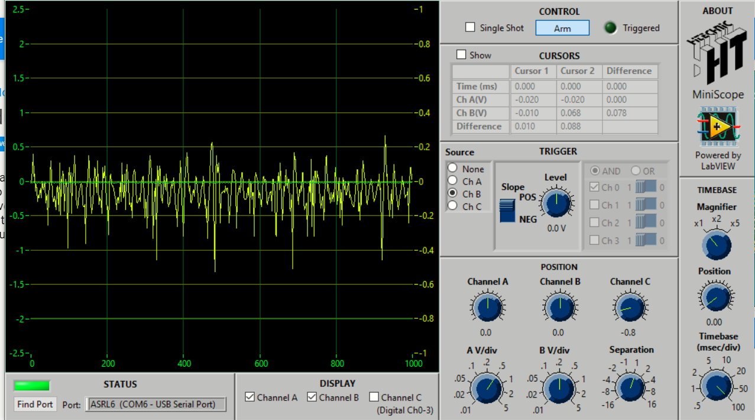The width and height of the screenshot is (755, 420).
Task: Select None as trigger source
Action: pos(453,169)
